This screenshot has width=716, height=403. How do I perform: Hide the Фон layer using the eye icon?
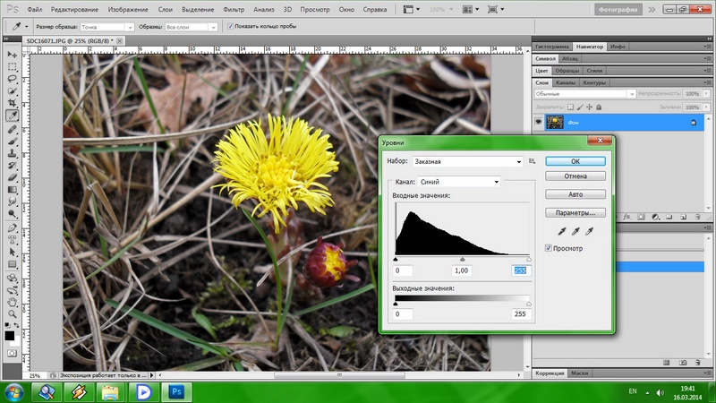tap(539, 122)
